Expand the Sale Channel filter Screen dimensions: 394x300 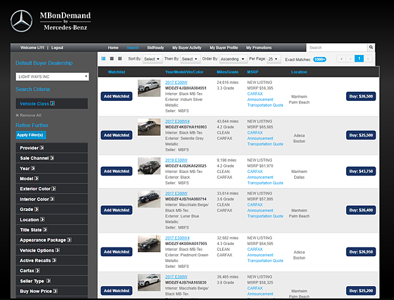(52, 158)
